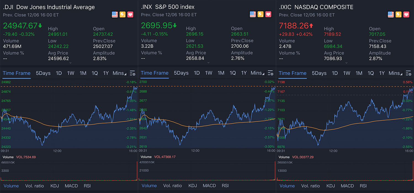The height and width of the screenshot is (193, 414).
Task: Select KDJ indicator under Dow Jones chart
Action: coord(55,186)
